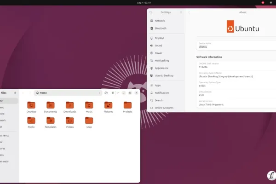The width and height of the screenshot is (276, 184).
Task: Click the Kernel Version Linux 7.0.0-14-generic row
Action: (236, 103)
